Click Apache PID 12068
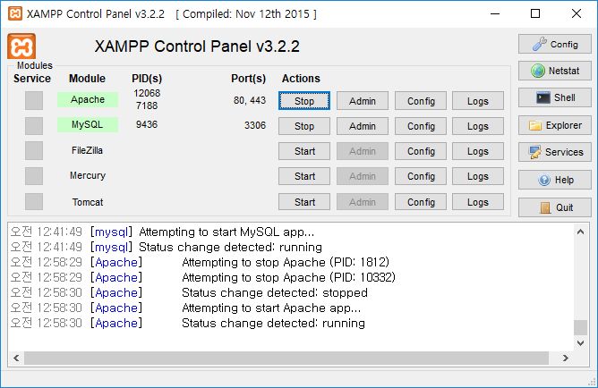 [147, 93]
